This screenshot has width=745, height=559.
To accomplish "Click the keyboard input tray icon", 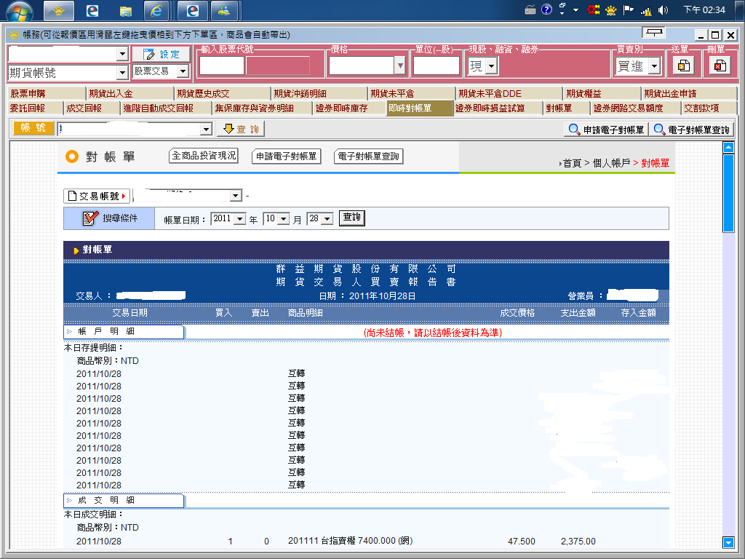I will pyautogui.click(x=530, y=10).
